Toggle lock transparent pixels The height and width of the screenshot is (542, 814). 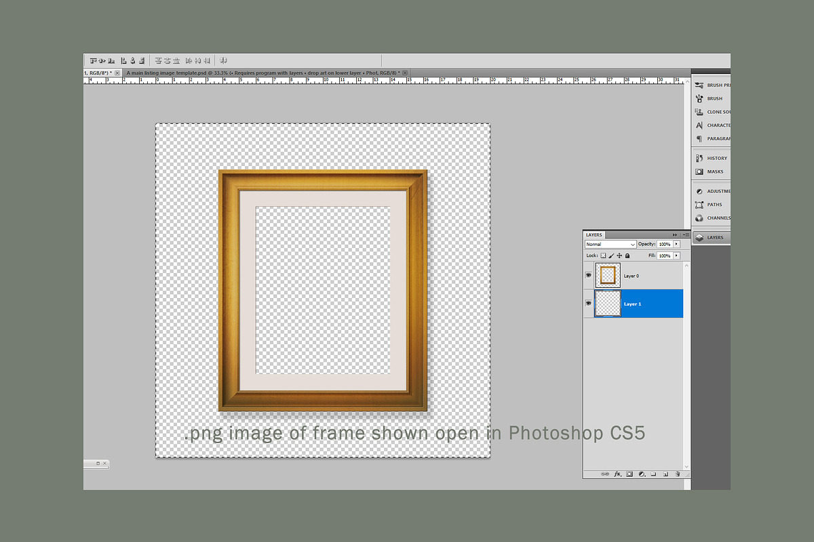(603, 255)
